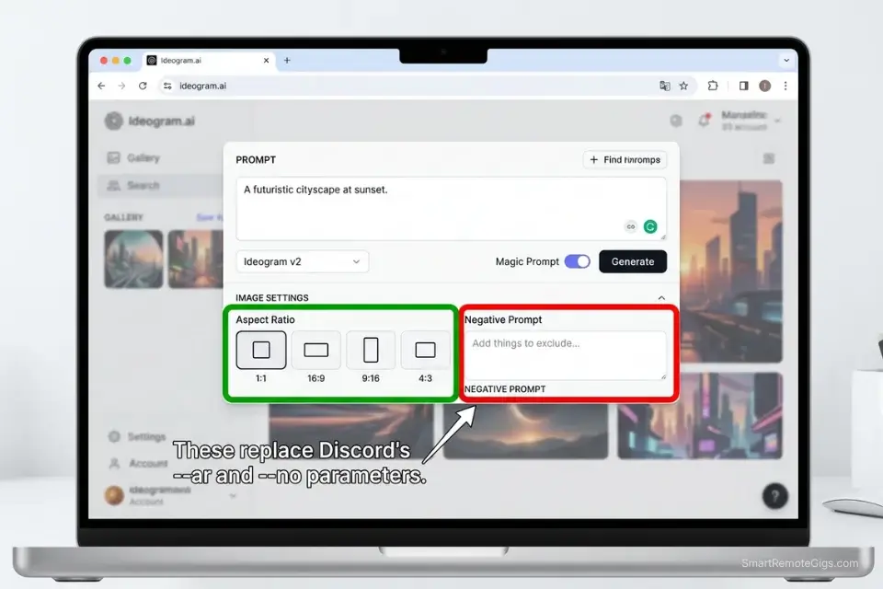Screen dimensions: 883x589
Task: Click the translate page icon
Action: (x=664, y=86)
